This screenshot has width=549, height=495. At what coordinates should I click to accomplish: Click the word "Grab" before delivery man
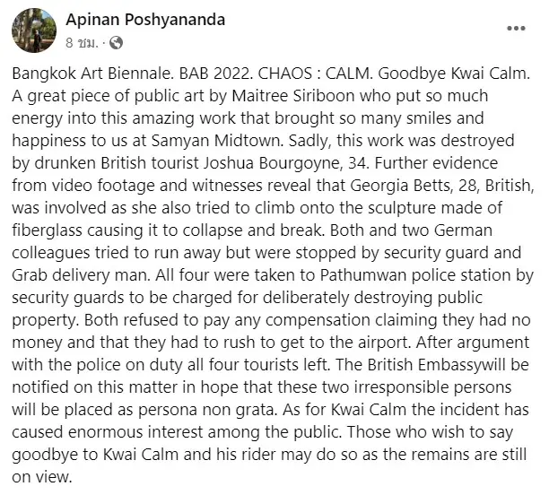click(30, 275)
